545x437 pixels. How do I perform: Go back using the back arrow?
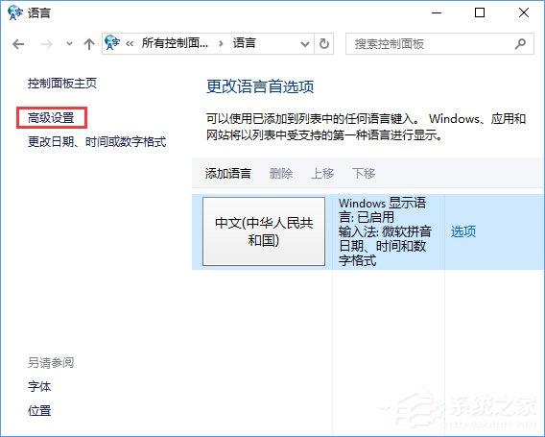18,44
